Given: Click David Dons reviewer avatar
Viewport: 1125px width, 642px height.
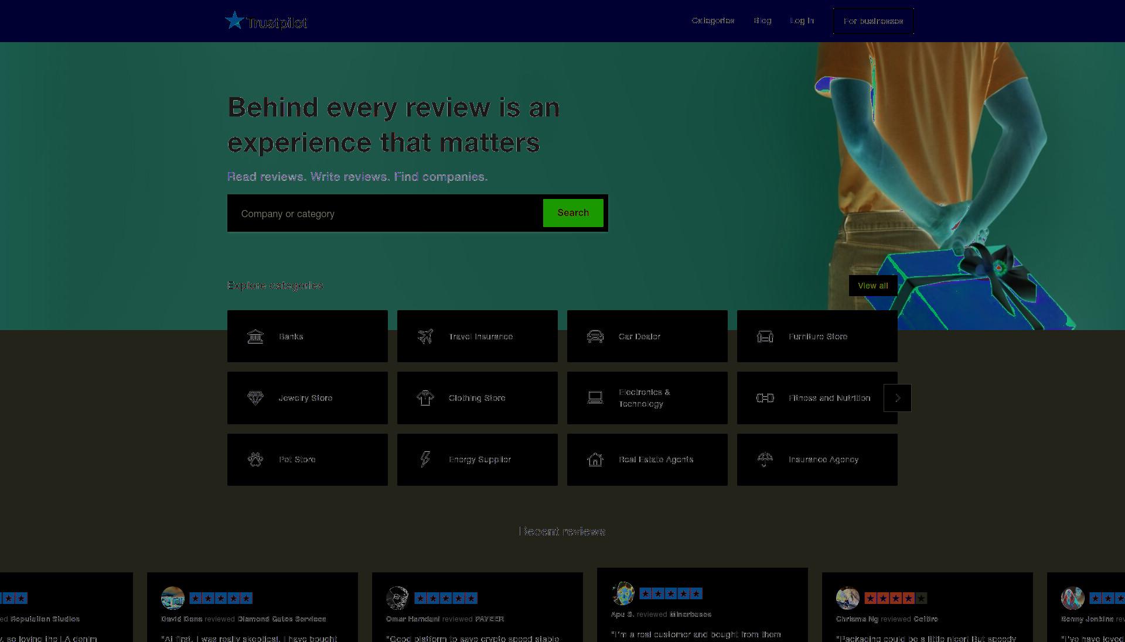Looking at the screenshot, I should [173, 598].
